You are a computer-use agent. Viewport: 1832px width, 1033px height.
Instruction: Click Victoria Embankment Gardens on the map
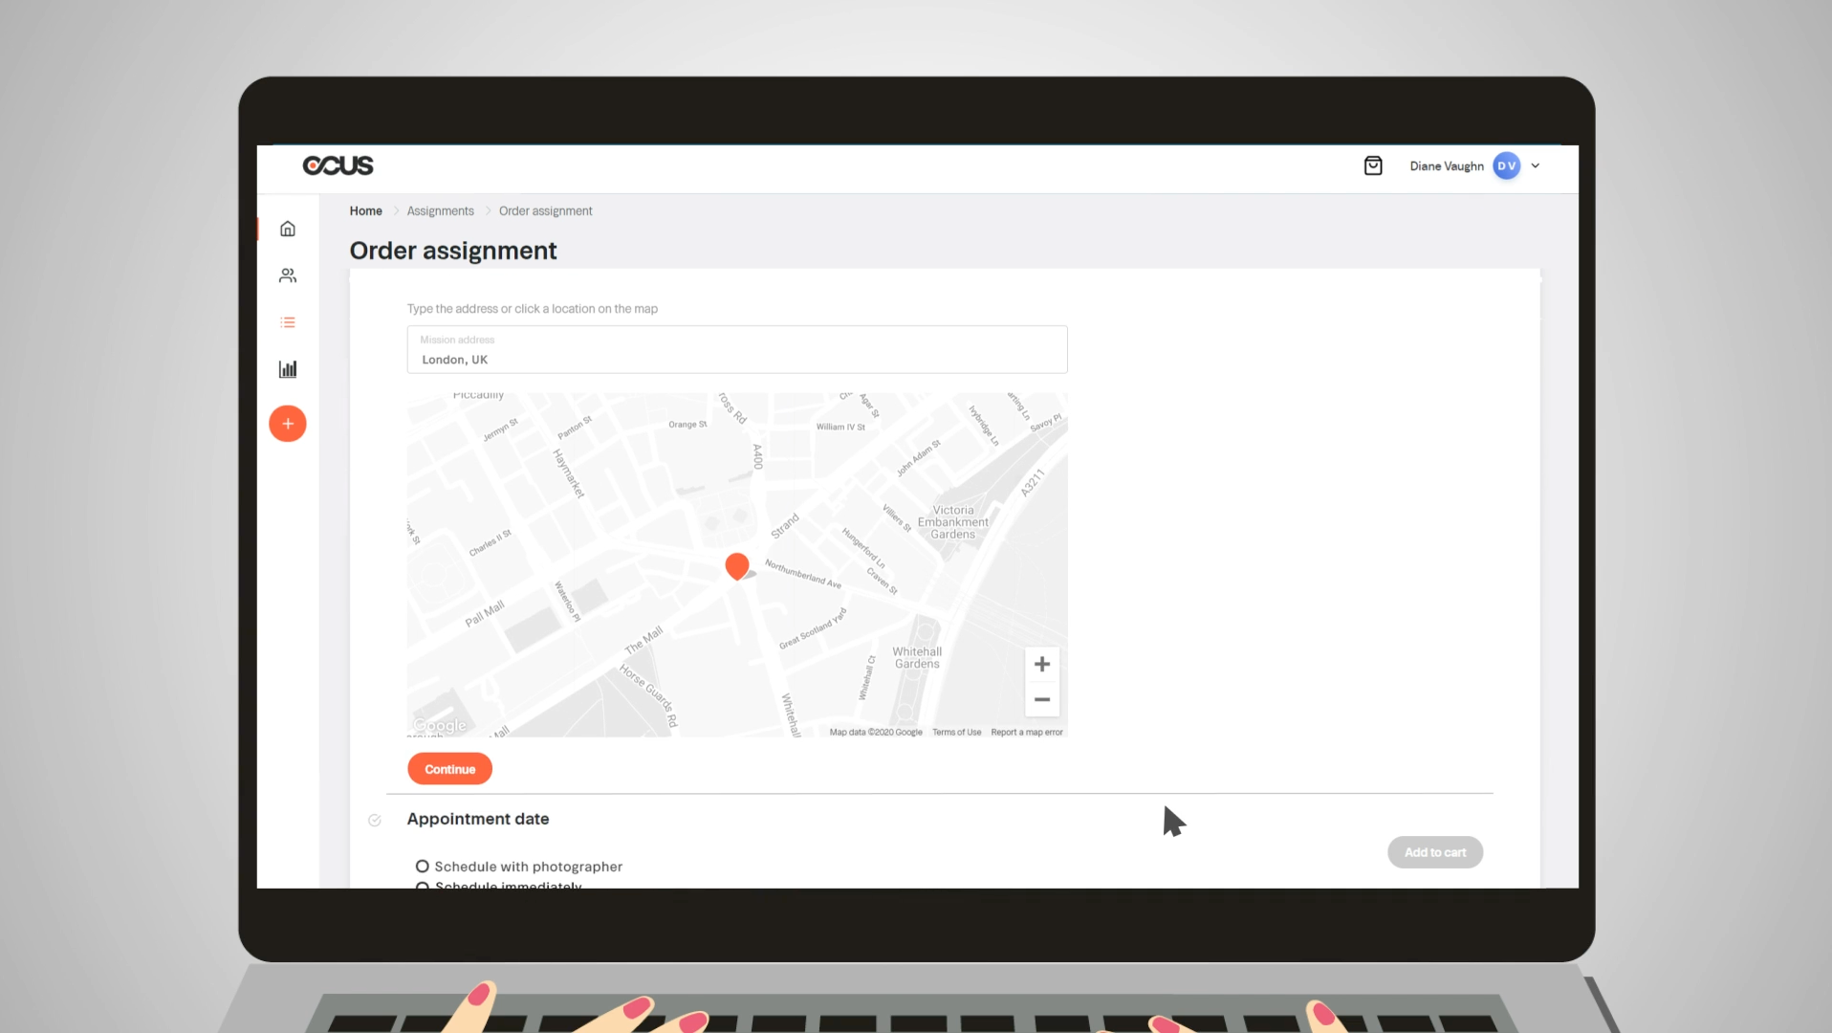coord(953,522)
